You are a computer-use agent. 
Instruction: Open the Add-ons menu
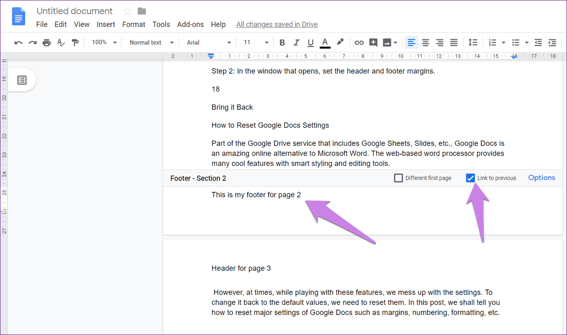(x=190, y=24)
